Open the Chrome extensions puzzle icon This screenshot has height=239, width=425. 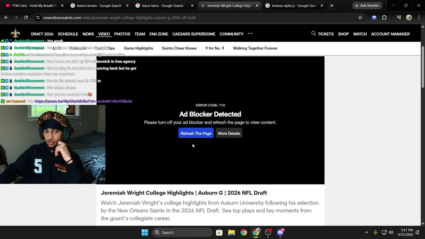click(x=384, y=18)
